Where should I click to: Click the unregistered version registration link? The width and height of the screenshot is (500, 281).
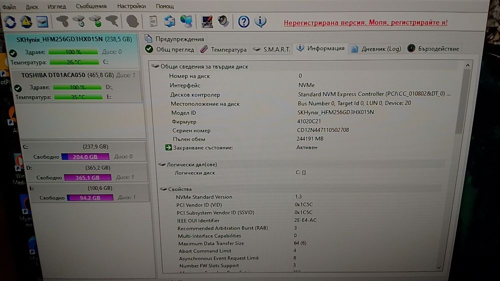coord(365,22)
